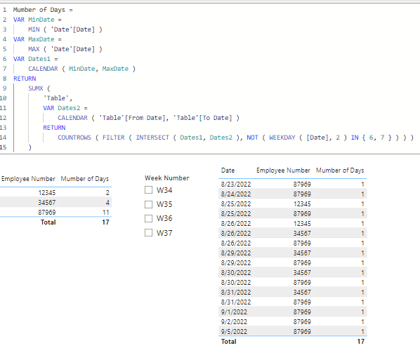
Task: Click the right table Total label
Action: 228,342
